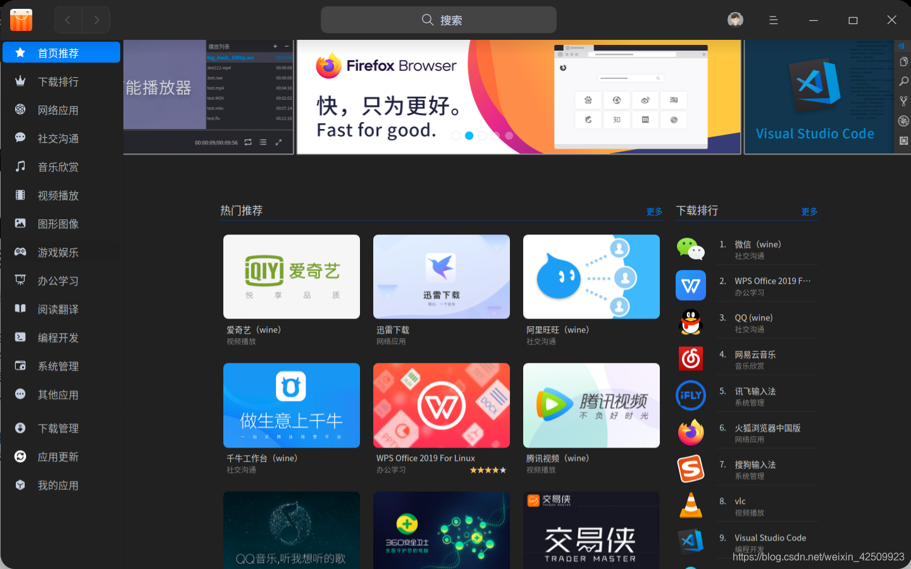Click the WPS Office star rating
The height and width of the screenshot is (569, 911).
pyautogui.click(x=488, y=470)
